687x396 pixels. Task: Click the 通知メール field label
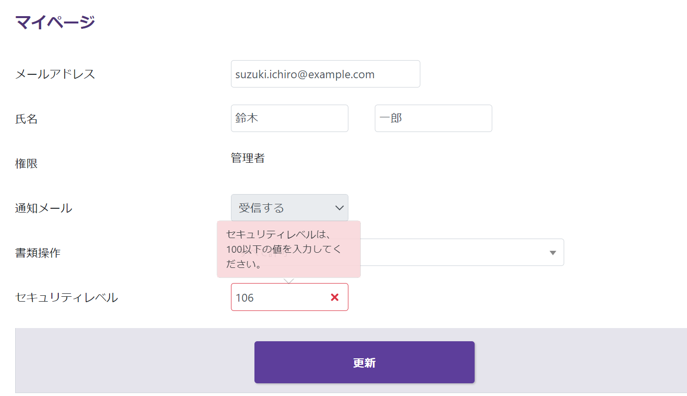pos(44,208)
